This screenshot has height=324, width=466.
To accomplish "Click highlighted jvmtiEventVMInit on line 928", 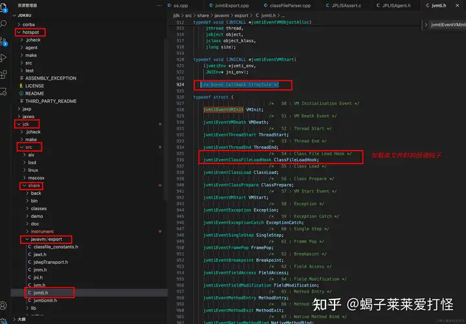I will 223,109.
